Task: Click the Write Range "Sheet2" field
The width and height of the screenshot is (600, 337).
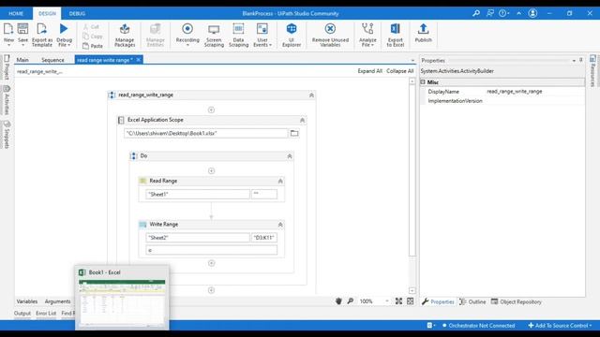Action: 198,238
